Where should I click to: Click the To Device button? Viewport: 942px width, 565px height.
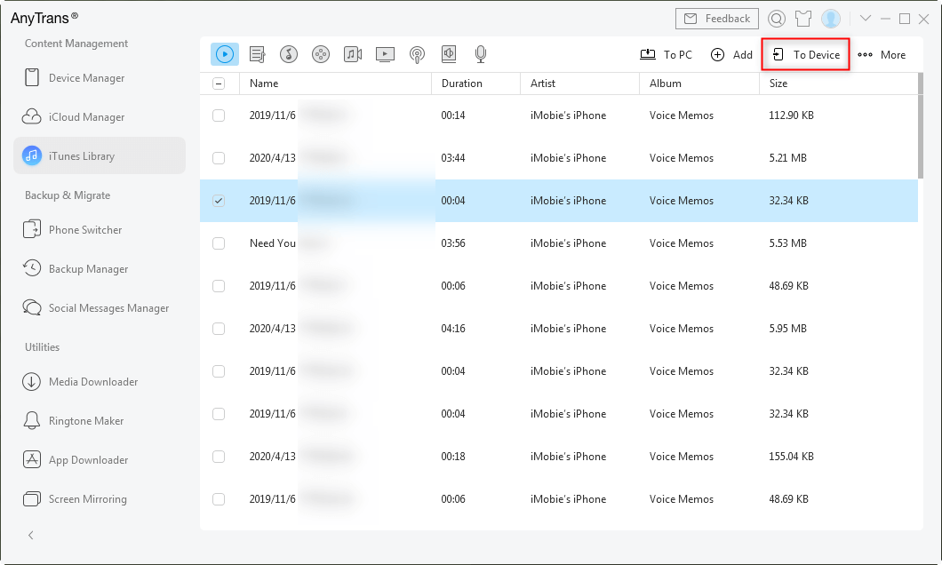coord(806,55)
